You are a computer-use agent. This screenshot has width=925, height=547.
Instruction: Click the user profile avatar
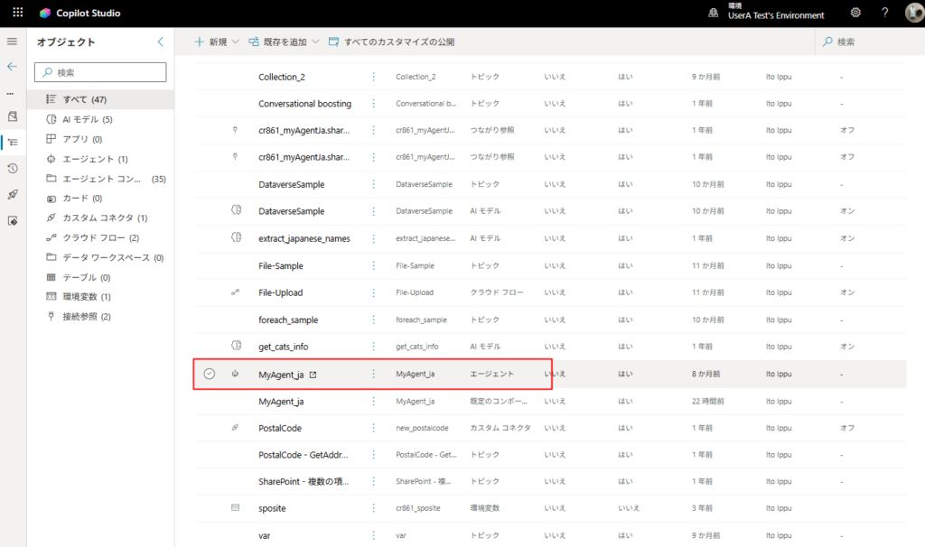coord(912,14)
